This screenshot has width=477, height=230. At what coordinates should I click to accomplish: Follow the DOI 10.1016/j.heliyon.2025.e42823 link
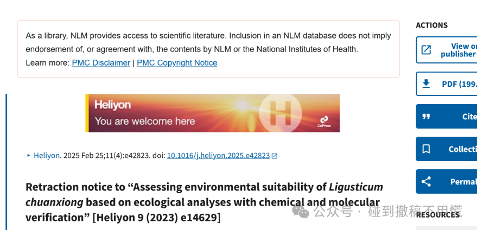(x=219, y=156)
